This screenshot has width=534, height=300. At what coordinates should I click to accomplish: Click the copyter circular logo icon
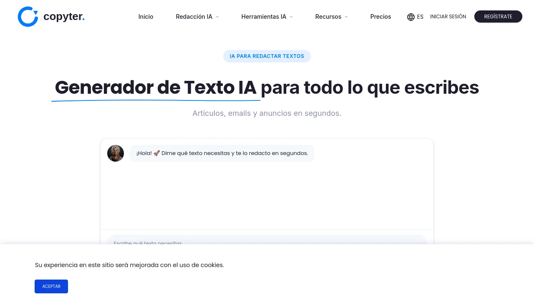[x=28, y=17]
